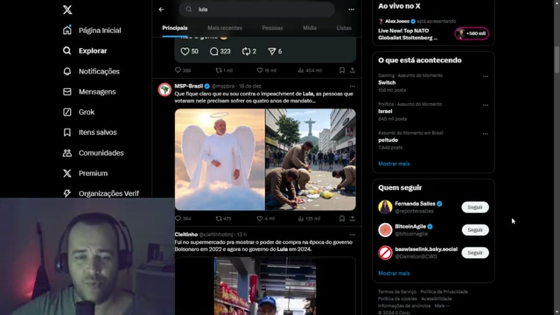Open Premium in the sidebar
Image resolution: width=560 pixels, height=315 pixels.
tap(85, 173)
